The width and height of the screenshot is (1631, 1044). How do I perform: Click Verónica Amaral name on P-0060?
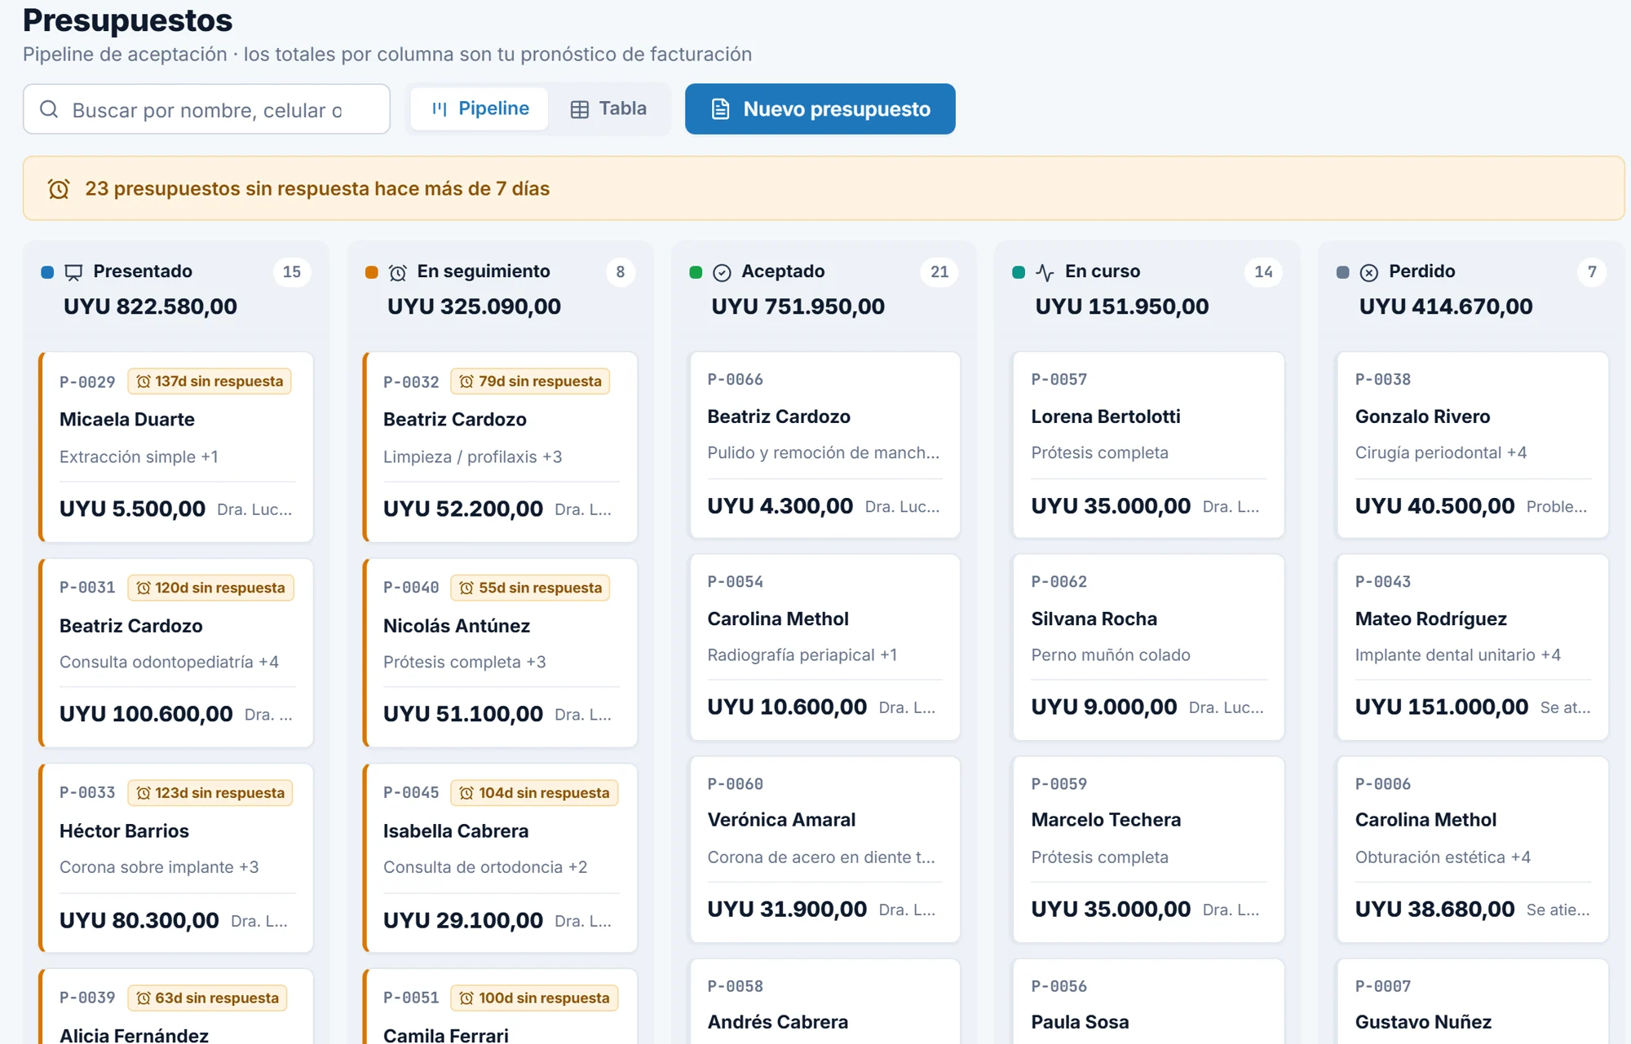(x=781, y=820)
